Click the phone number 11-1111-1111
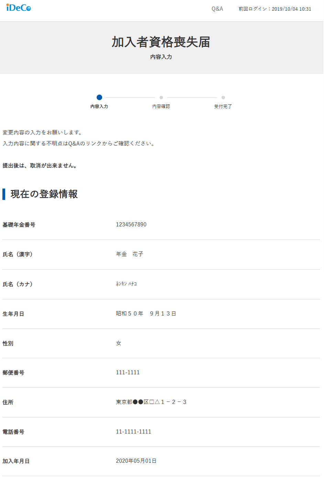The image size is (324, 481). pos(133,432)
